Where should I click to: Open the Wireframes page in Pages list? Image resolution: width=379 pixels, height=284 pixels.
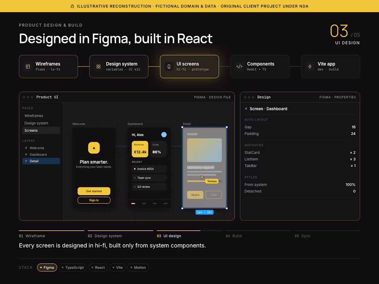pos(41,116)
